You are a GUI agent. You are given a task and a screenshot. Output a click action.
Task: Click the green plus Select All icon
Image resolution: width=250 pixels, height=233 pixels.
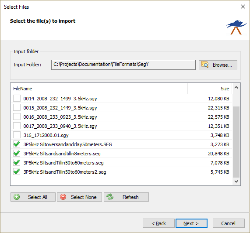pyautogui.click(x=17, y=197)
